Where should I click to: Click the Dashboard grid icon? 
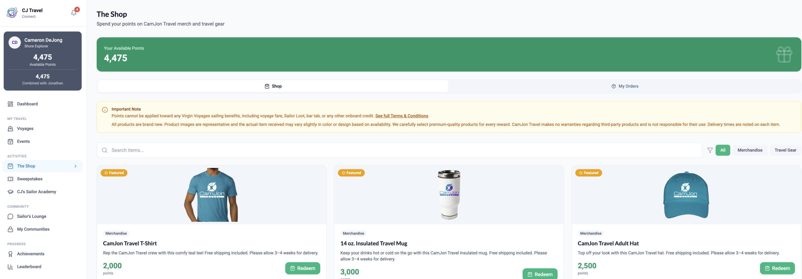pyautogui.click(x=10, y=104)
